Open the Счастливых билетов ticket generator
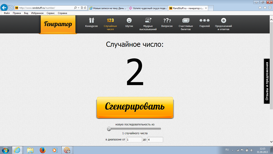Screen dimensions: 273x154 (186, 24)
